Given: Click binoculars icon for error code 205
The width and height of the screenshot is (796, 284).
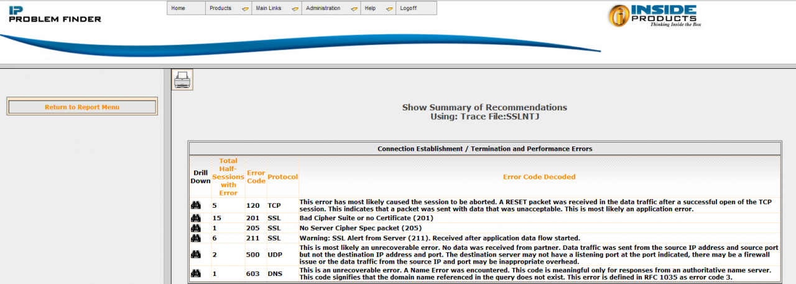Looking at the screenshot, I should (196, 228).
